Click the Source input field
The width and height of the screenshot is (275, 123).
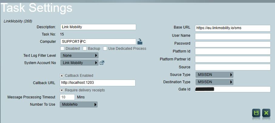(x=233, y=67)
